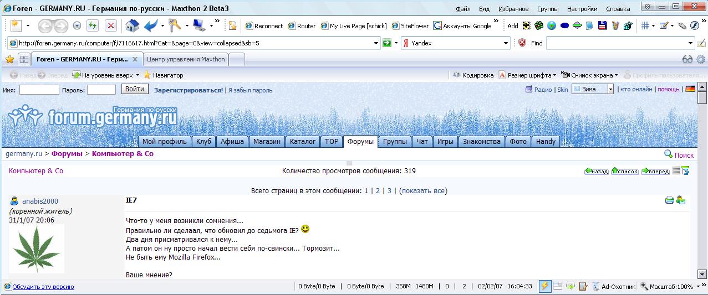Click the highlight icon right of the Find box

coord(701,43)
